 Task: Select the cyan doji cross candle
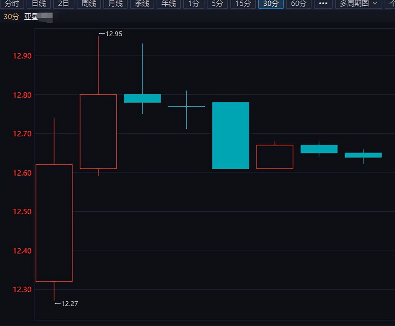click(x=187, y=107)
